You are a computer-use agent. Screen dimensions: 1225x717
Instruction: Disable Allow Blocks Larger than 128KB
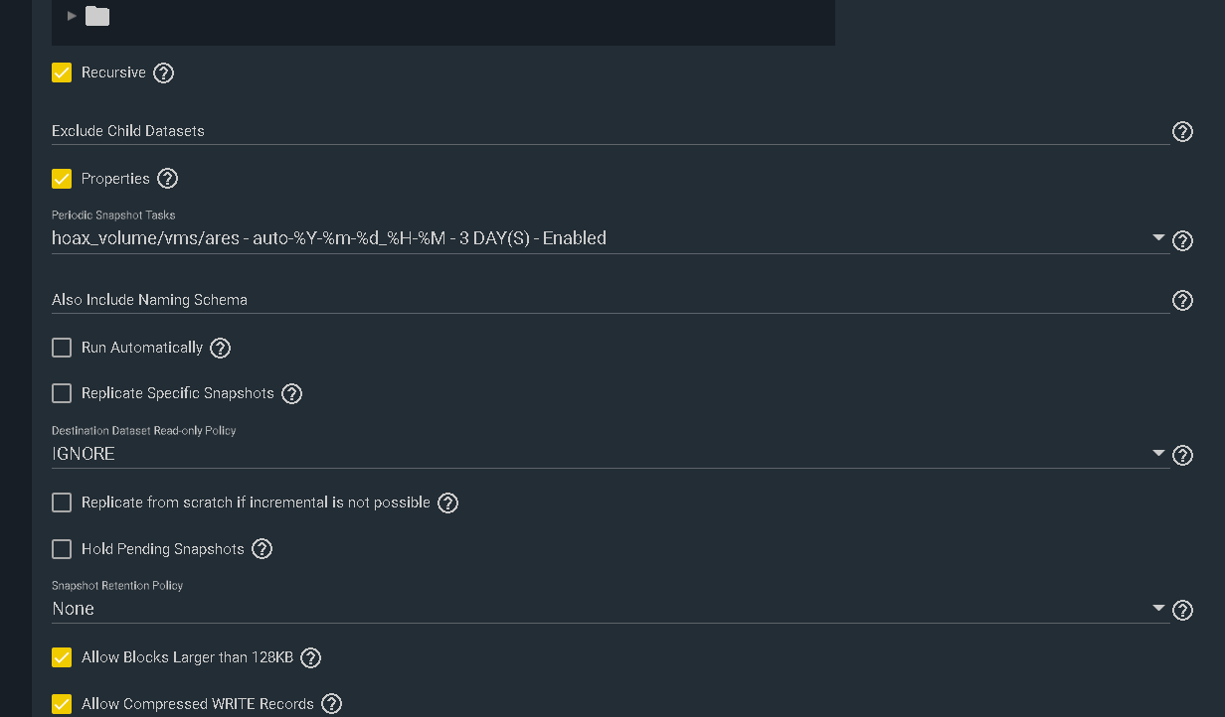[62, 657]
